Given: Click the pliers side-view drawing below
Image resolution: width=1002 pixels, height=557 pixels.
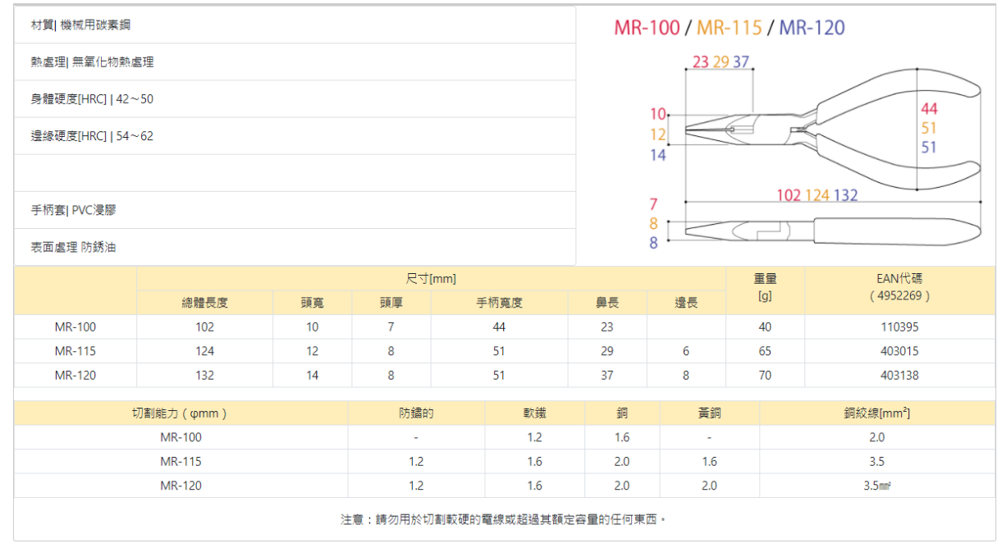Looking at the screenshot, I should [x=821, y=231].
